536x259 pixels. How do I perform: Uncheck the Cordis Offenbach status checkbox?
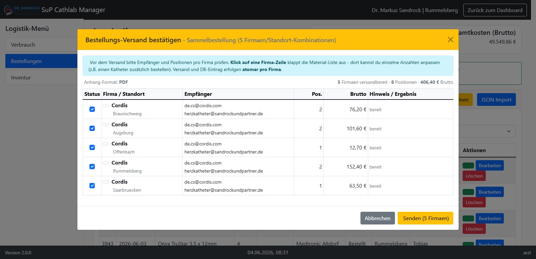pyautogui.click(x=92, y=147)
